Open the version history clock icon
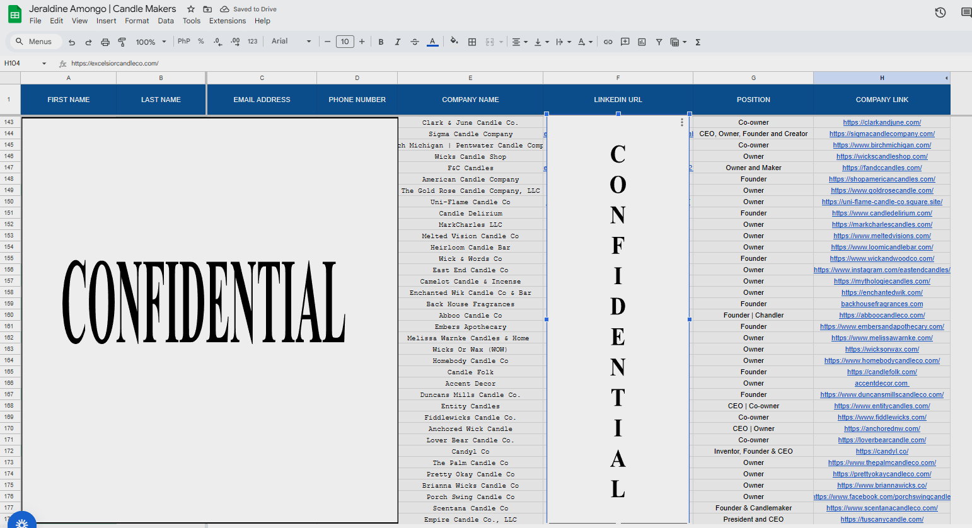Viewport: 972px width, 528px height. pos(940,13)
